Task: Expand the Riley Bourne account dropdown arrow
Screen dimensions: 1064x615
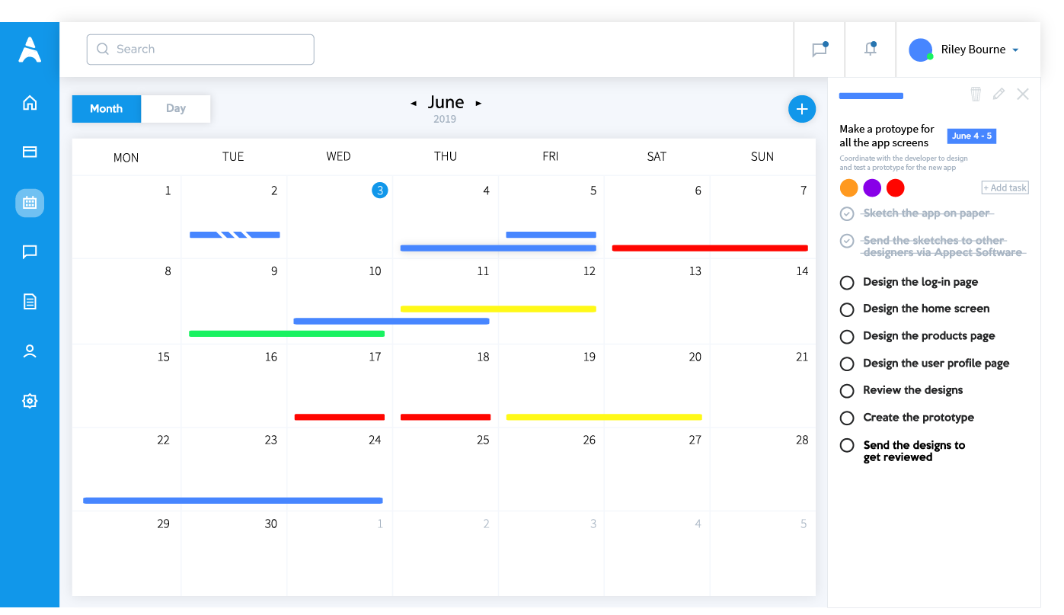Action: tap(1015, 50)
